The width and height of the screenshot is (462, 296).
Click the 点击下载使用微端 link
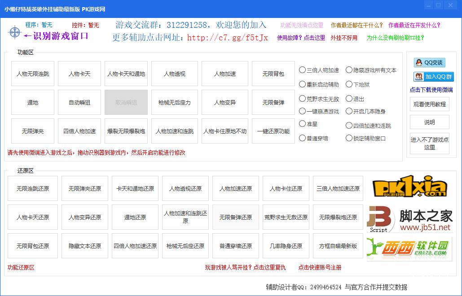[431, 90]
